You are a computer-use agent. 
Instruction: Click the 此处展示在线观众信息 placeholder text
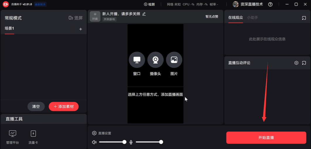click(267, 39)
